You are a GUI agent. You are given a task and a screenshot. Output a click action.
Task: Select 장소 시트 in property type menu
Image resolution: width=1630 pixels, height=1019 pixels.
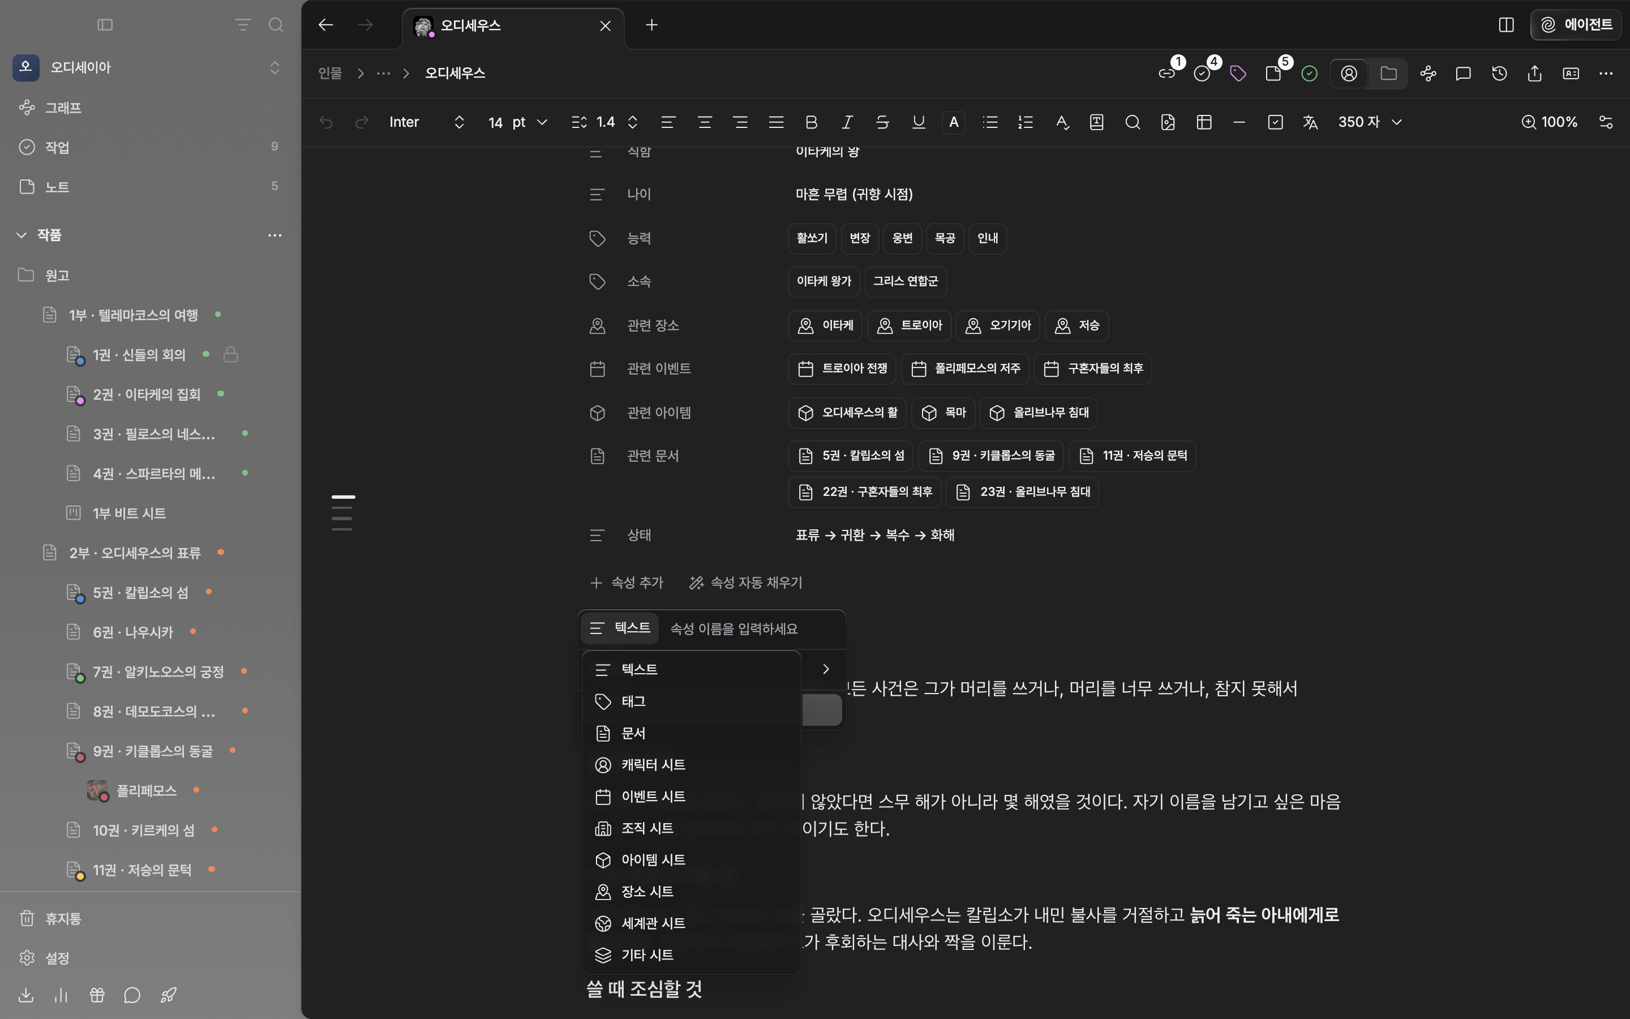coord(691,892)
